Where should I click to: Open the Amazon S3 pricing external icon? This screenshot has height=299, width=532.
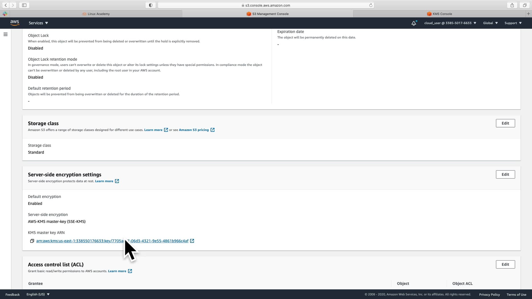click(x=212, y=130)
